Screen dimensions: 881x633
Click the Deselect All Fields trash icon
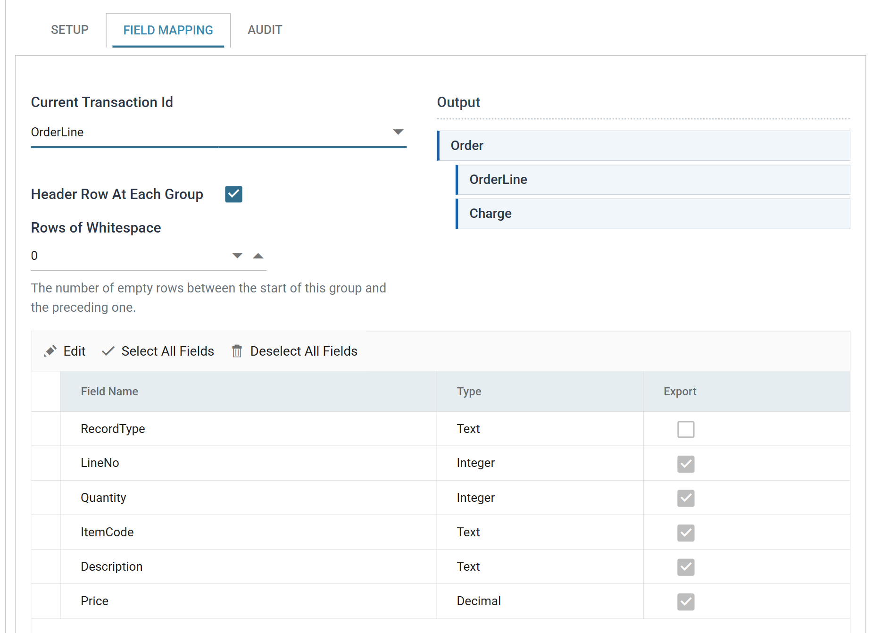click(x=237, y=351)
